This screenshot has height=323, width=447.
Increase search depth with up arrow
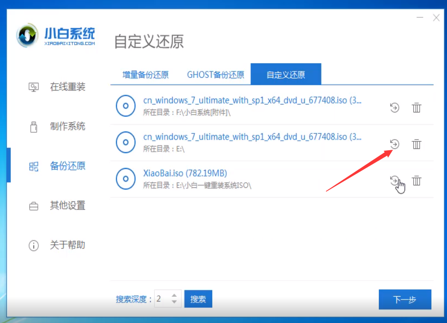(x=174, y=295)
